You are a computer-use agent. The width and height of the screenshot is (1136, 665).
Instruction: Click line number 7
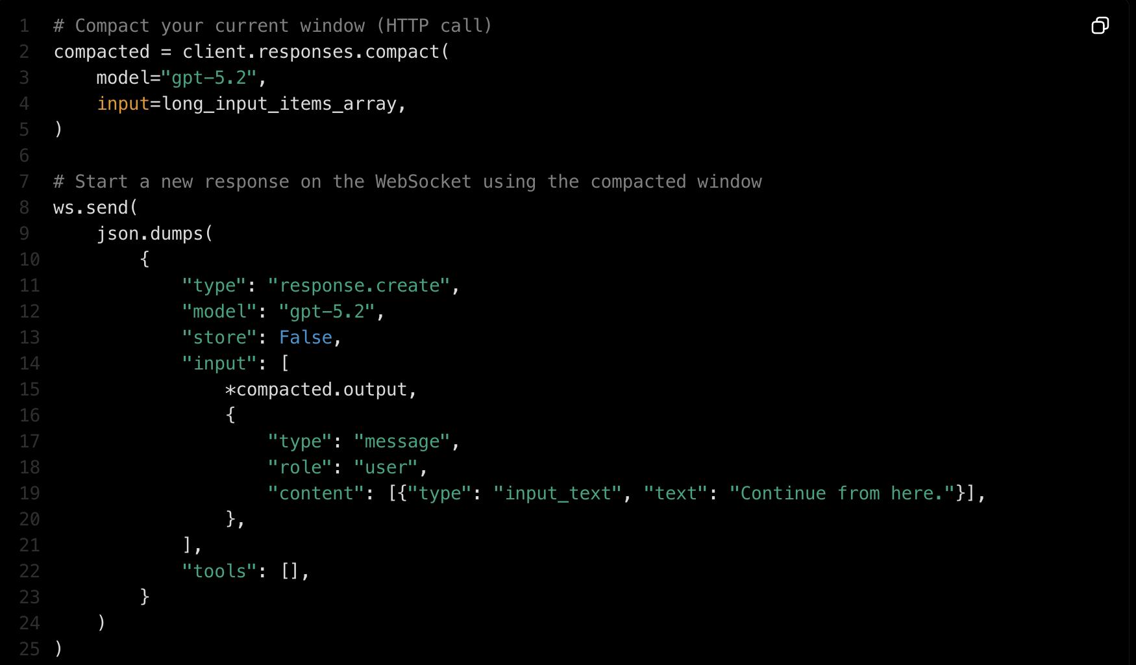coord(24,181)
